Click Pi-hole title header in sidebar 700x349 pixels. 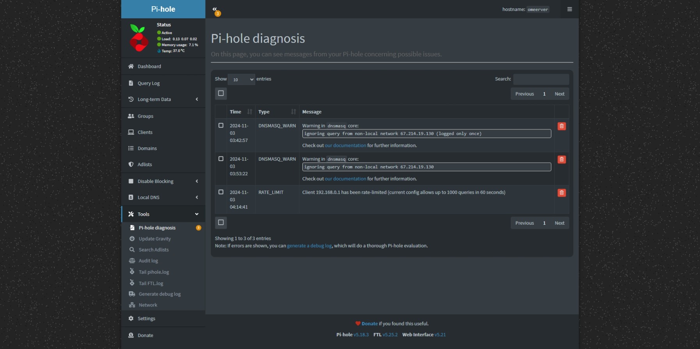click(163, 9)
